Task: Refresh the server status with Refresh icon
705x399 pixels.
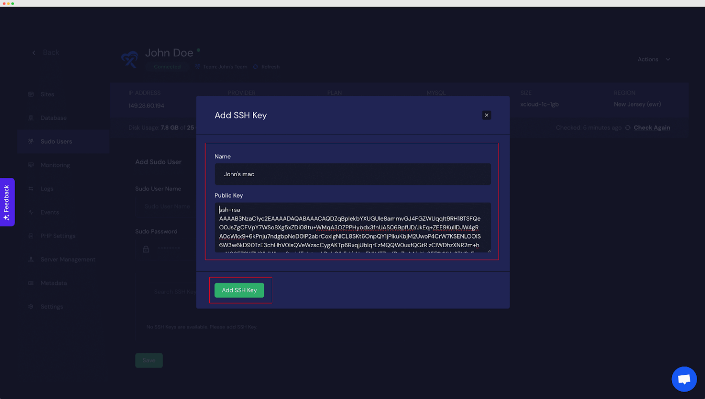Action: [256, 66]
